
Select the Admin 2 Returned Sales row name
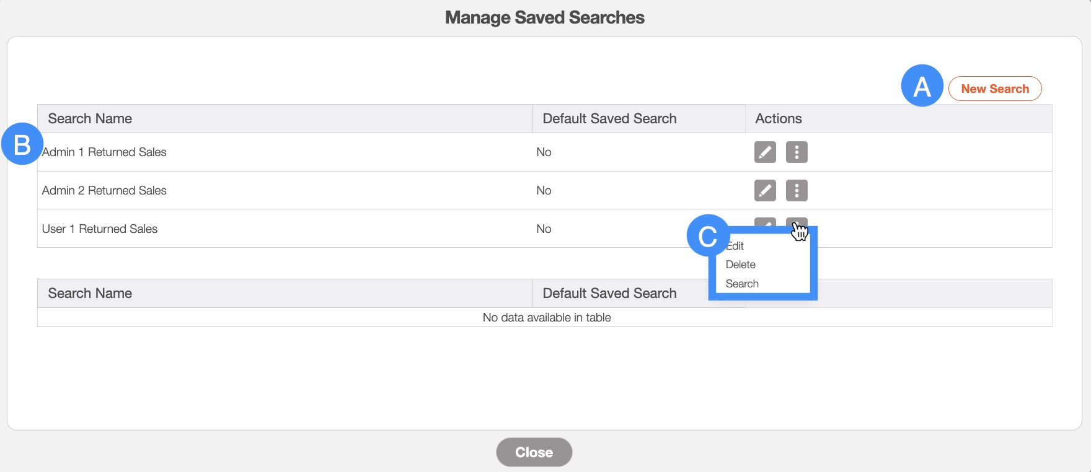pyautogui.click(x=104, y=191)
